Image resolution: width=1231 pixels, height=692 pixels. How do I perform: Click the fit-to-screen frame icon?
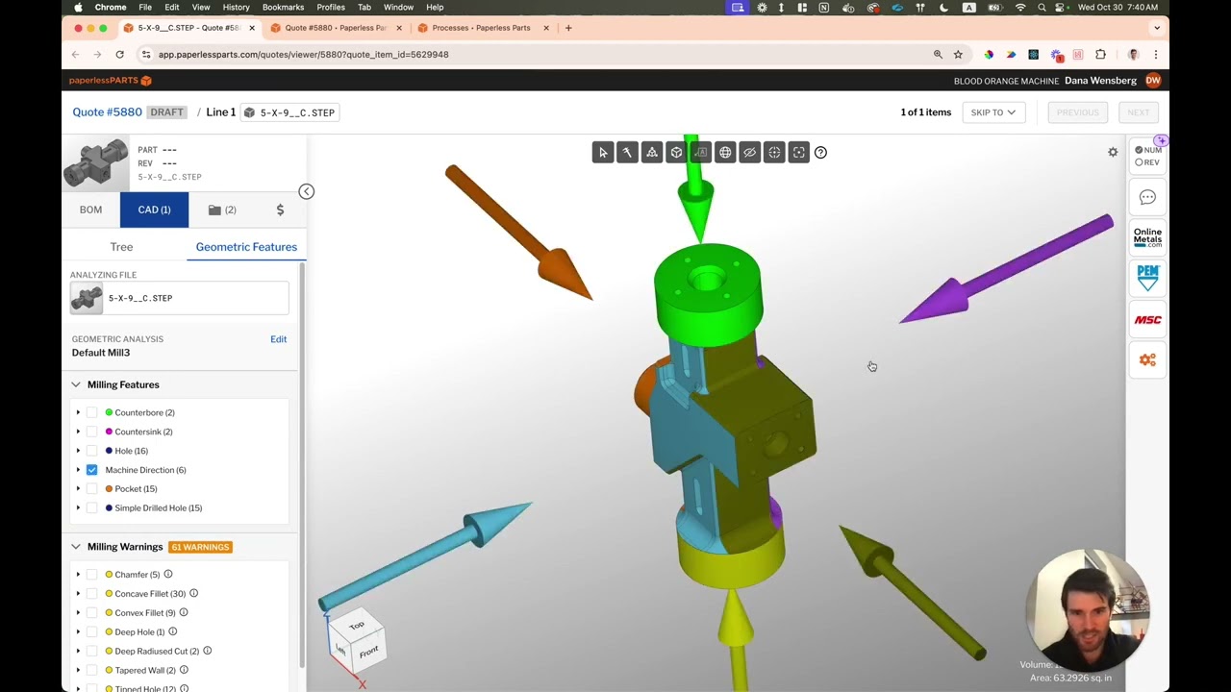click(x=799, y=153)
